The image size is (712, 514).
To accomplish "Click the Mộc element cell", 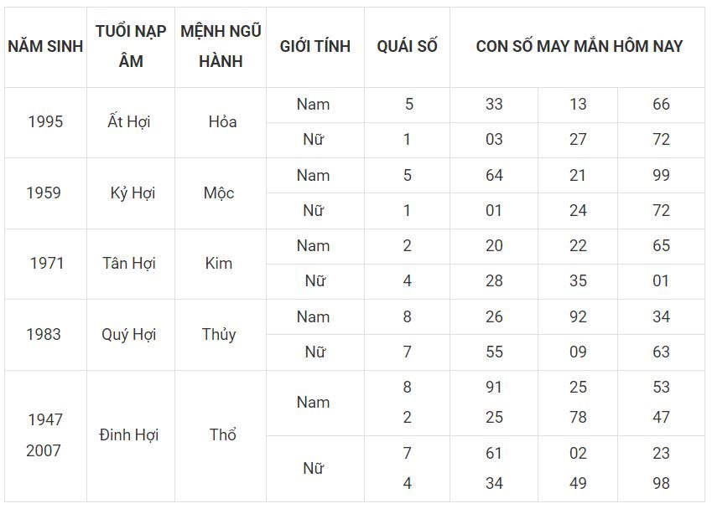I will click(221, 193).
